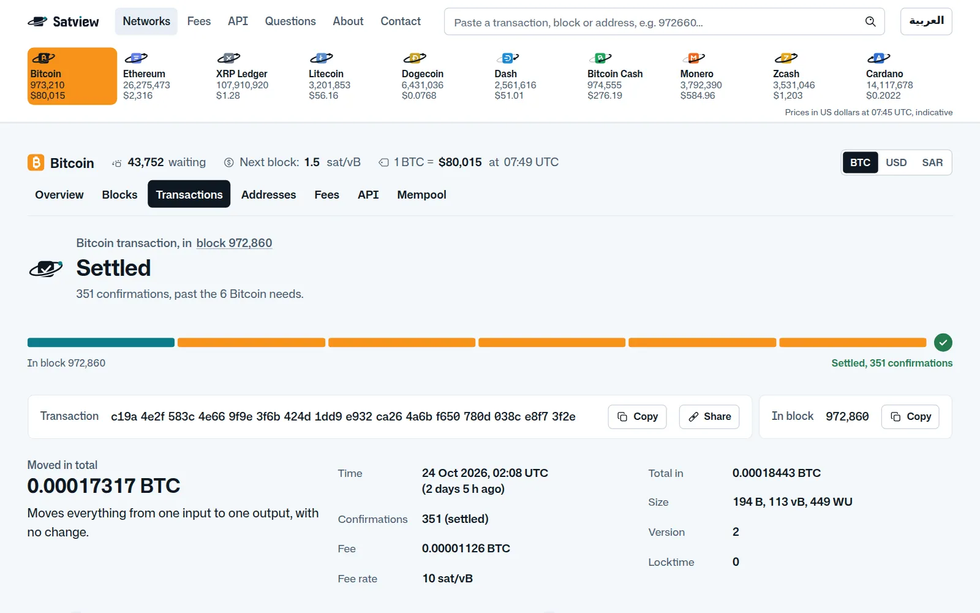Click the Satview planet logo icon

point(37,22)
